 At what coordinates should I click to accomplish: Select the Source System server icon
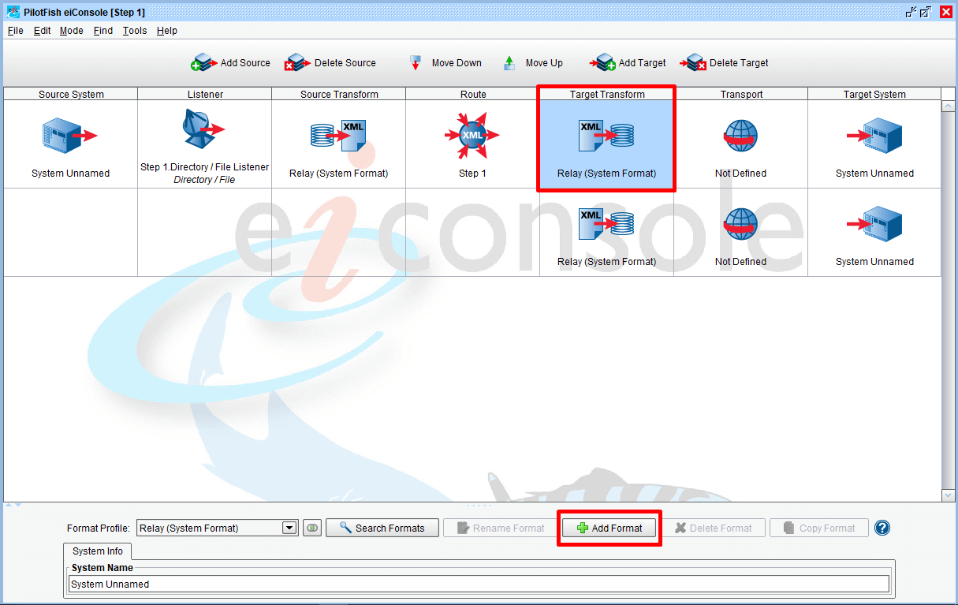[x=70, y=136]
